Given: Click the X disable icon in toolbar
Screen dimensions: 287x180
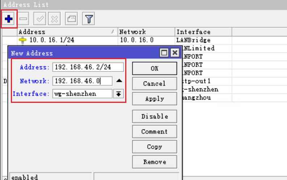Looking at the screenshot, I should point(54,18).
